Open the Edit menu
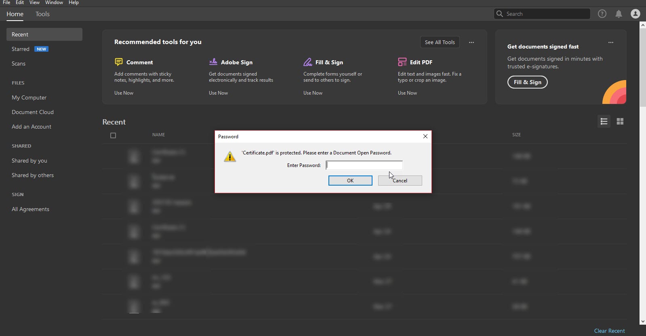 (20, 2)
